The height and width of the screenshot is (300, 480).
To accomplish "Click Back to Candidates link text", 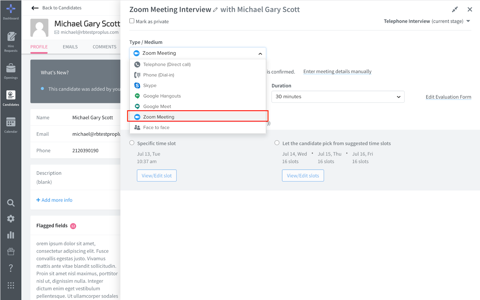I will pyautogui.click(x=62, y=8).
